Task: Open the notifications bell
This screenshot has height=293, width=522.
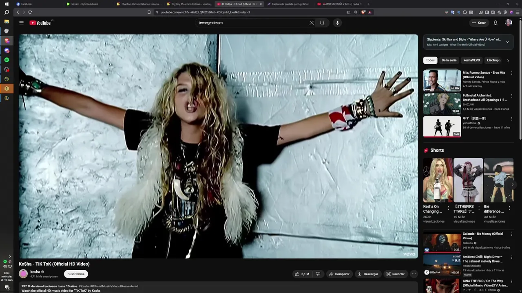Action: point(495,23)
